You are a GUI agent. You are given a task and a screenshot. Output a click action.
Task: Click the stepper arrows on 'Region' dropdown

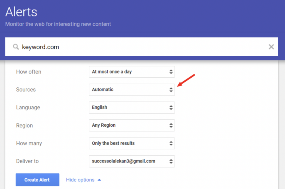pyautogui.click(x=171, y=125)
